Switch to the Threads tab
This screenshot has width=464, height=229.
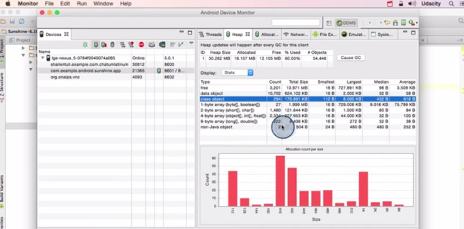[x=210, y=34]
